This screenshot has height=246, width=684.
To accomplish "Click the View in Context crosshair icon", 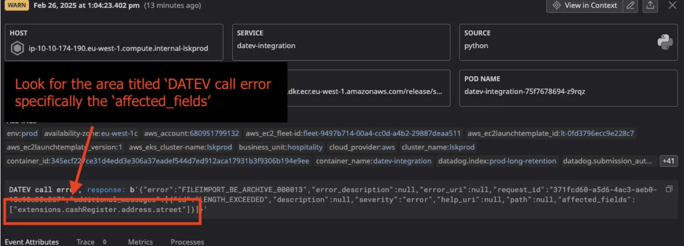I will [556, 5].
